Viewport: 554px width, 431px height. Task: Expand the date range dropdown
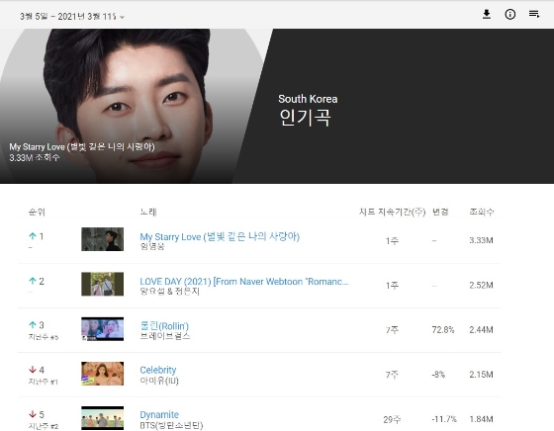click(72, 17)
